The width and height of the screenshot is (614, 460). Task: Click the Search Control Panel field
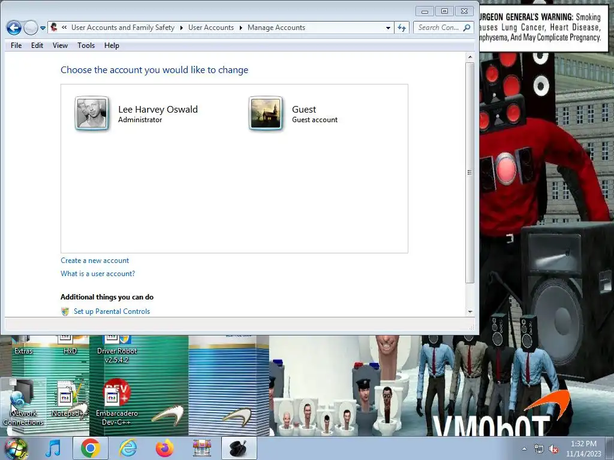coord(438,28)
